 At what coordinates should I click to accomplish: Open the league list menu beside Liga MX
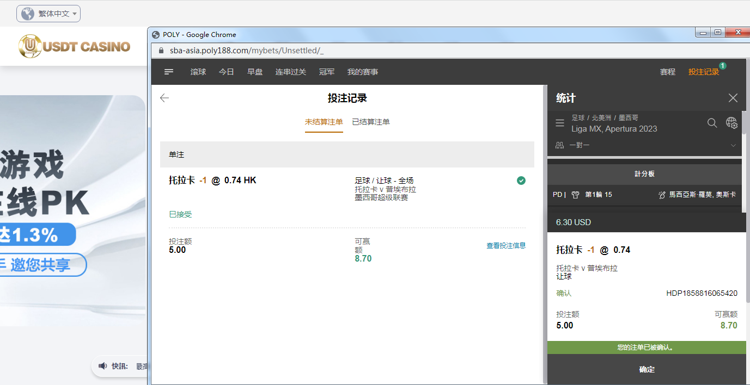(559, 123)
